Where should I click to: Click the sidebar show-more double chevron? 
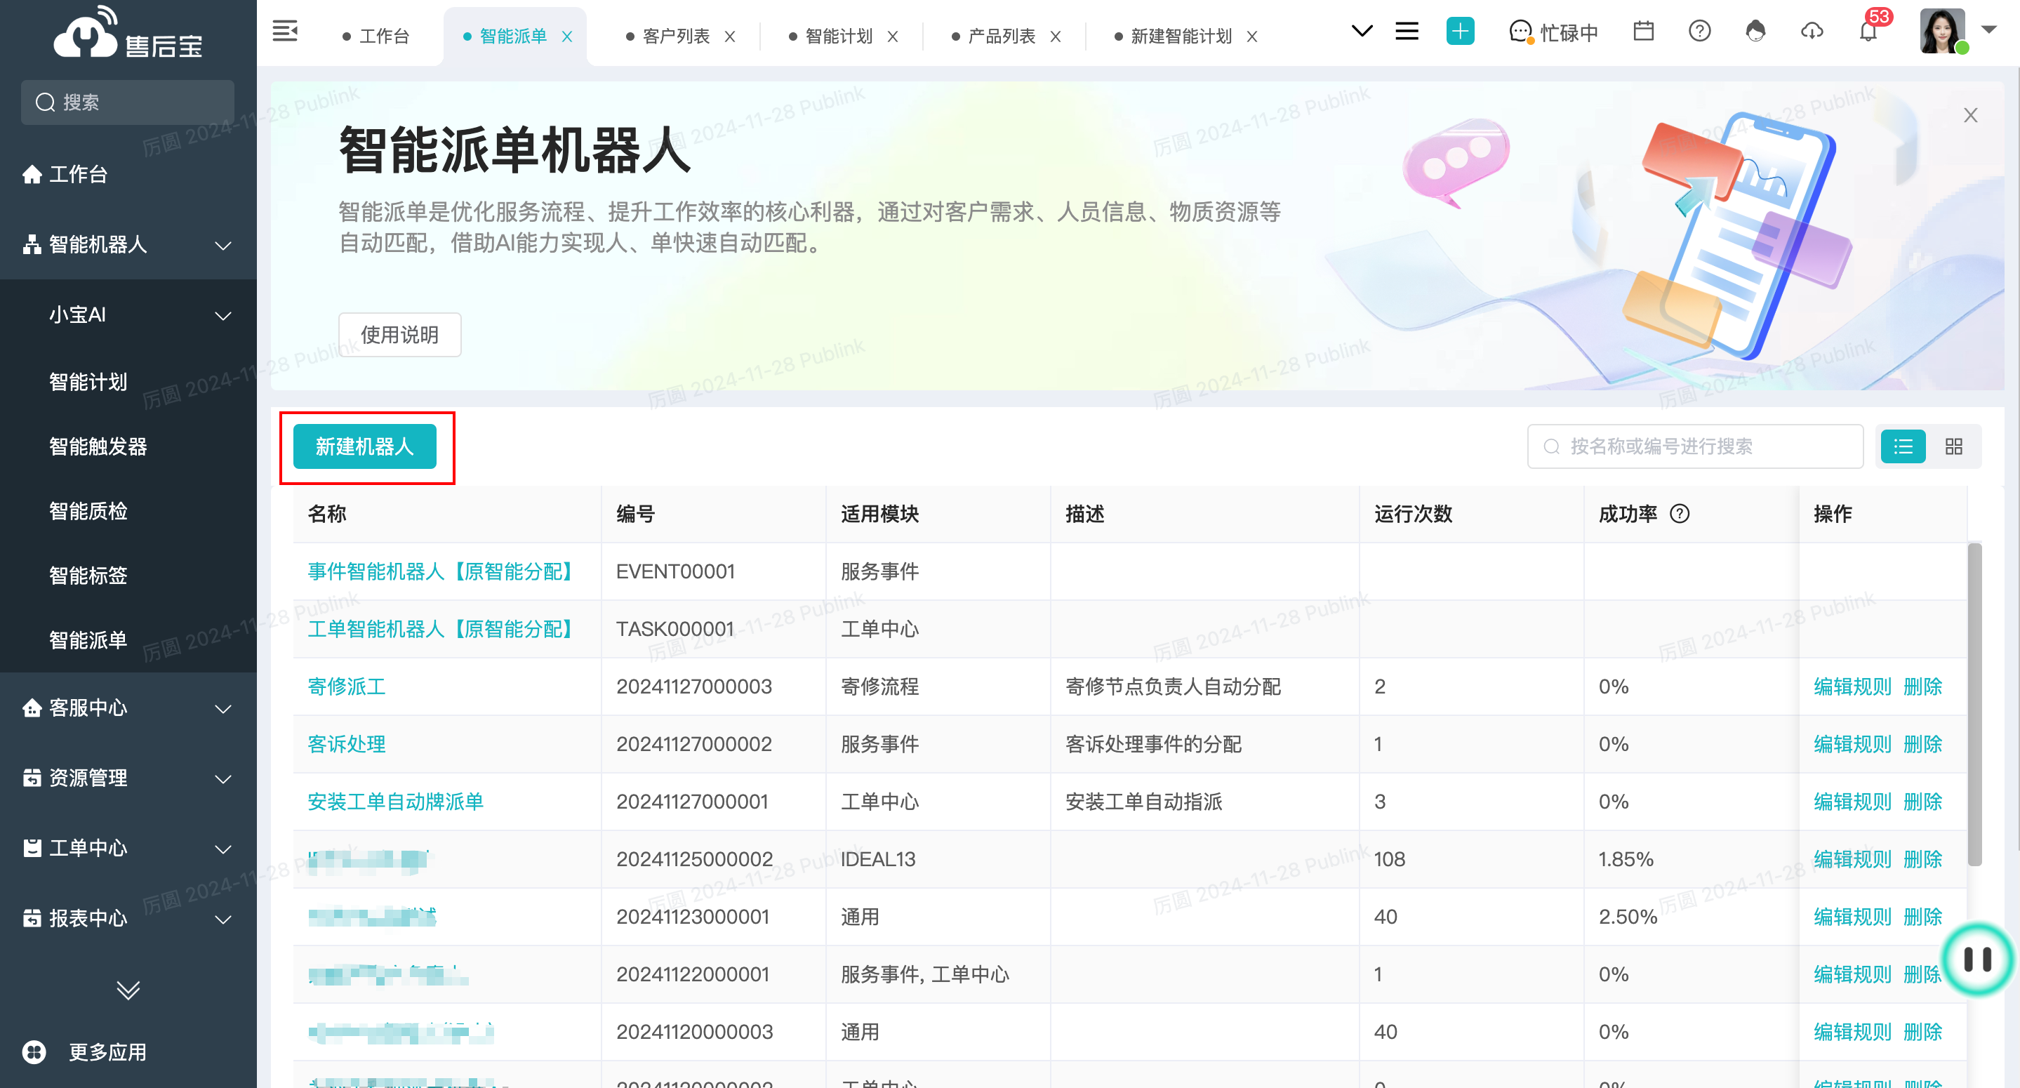[x=128, y=990]
